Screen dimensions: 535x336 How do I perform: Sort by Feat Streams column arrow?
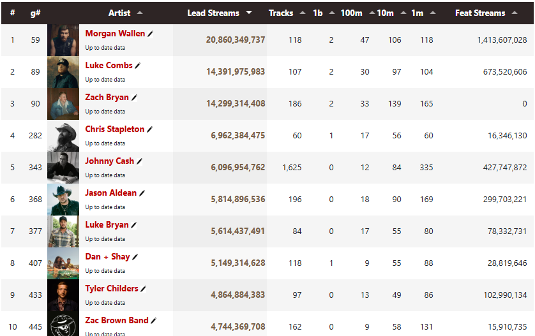[x=515, y=13]
